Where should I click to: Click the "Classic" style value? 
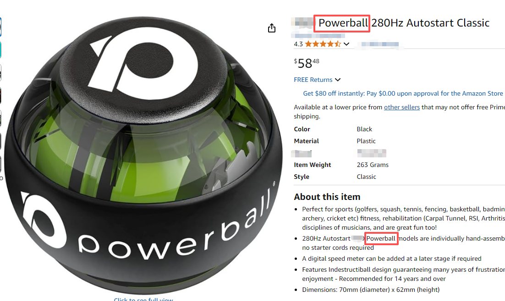[366, 177]
